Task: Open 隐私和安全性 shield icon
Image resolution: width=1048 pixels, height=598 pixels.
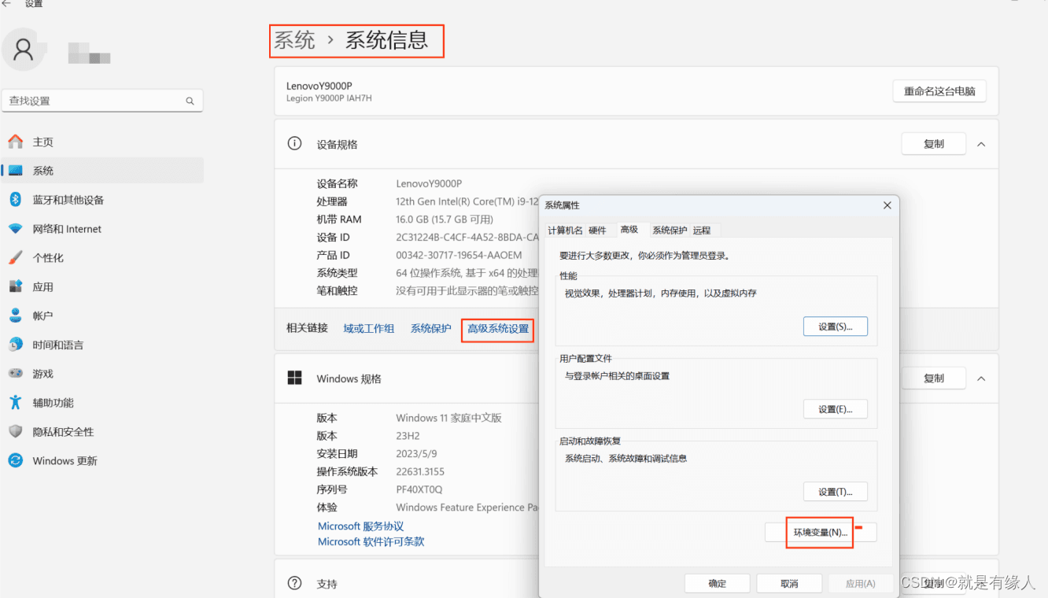Action: [x=16, y=431]
